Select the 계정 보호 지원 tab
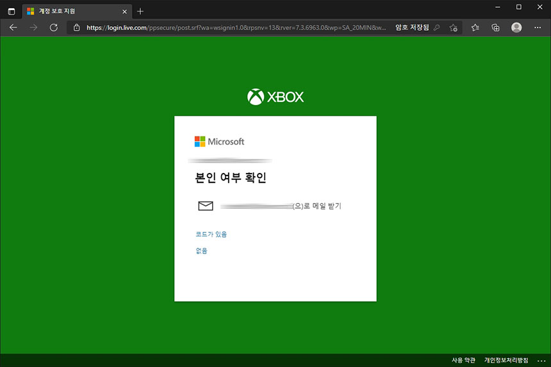 click(x=77, y=12)
